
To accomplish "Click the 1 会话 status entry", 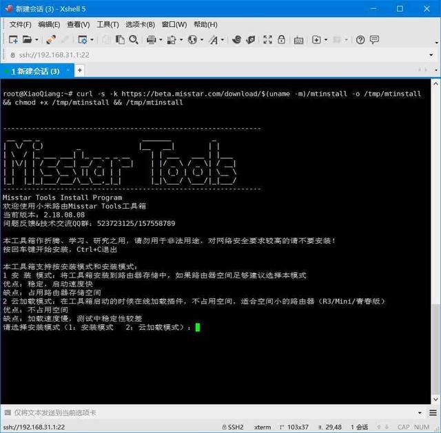I will 359,427.
